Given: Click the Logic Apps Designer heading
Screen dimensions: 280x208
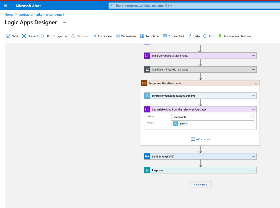Looking at the screenshot, I should pyautogui.click(x=31, y=22).
